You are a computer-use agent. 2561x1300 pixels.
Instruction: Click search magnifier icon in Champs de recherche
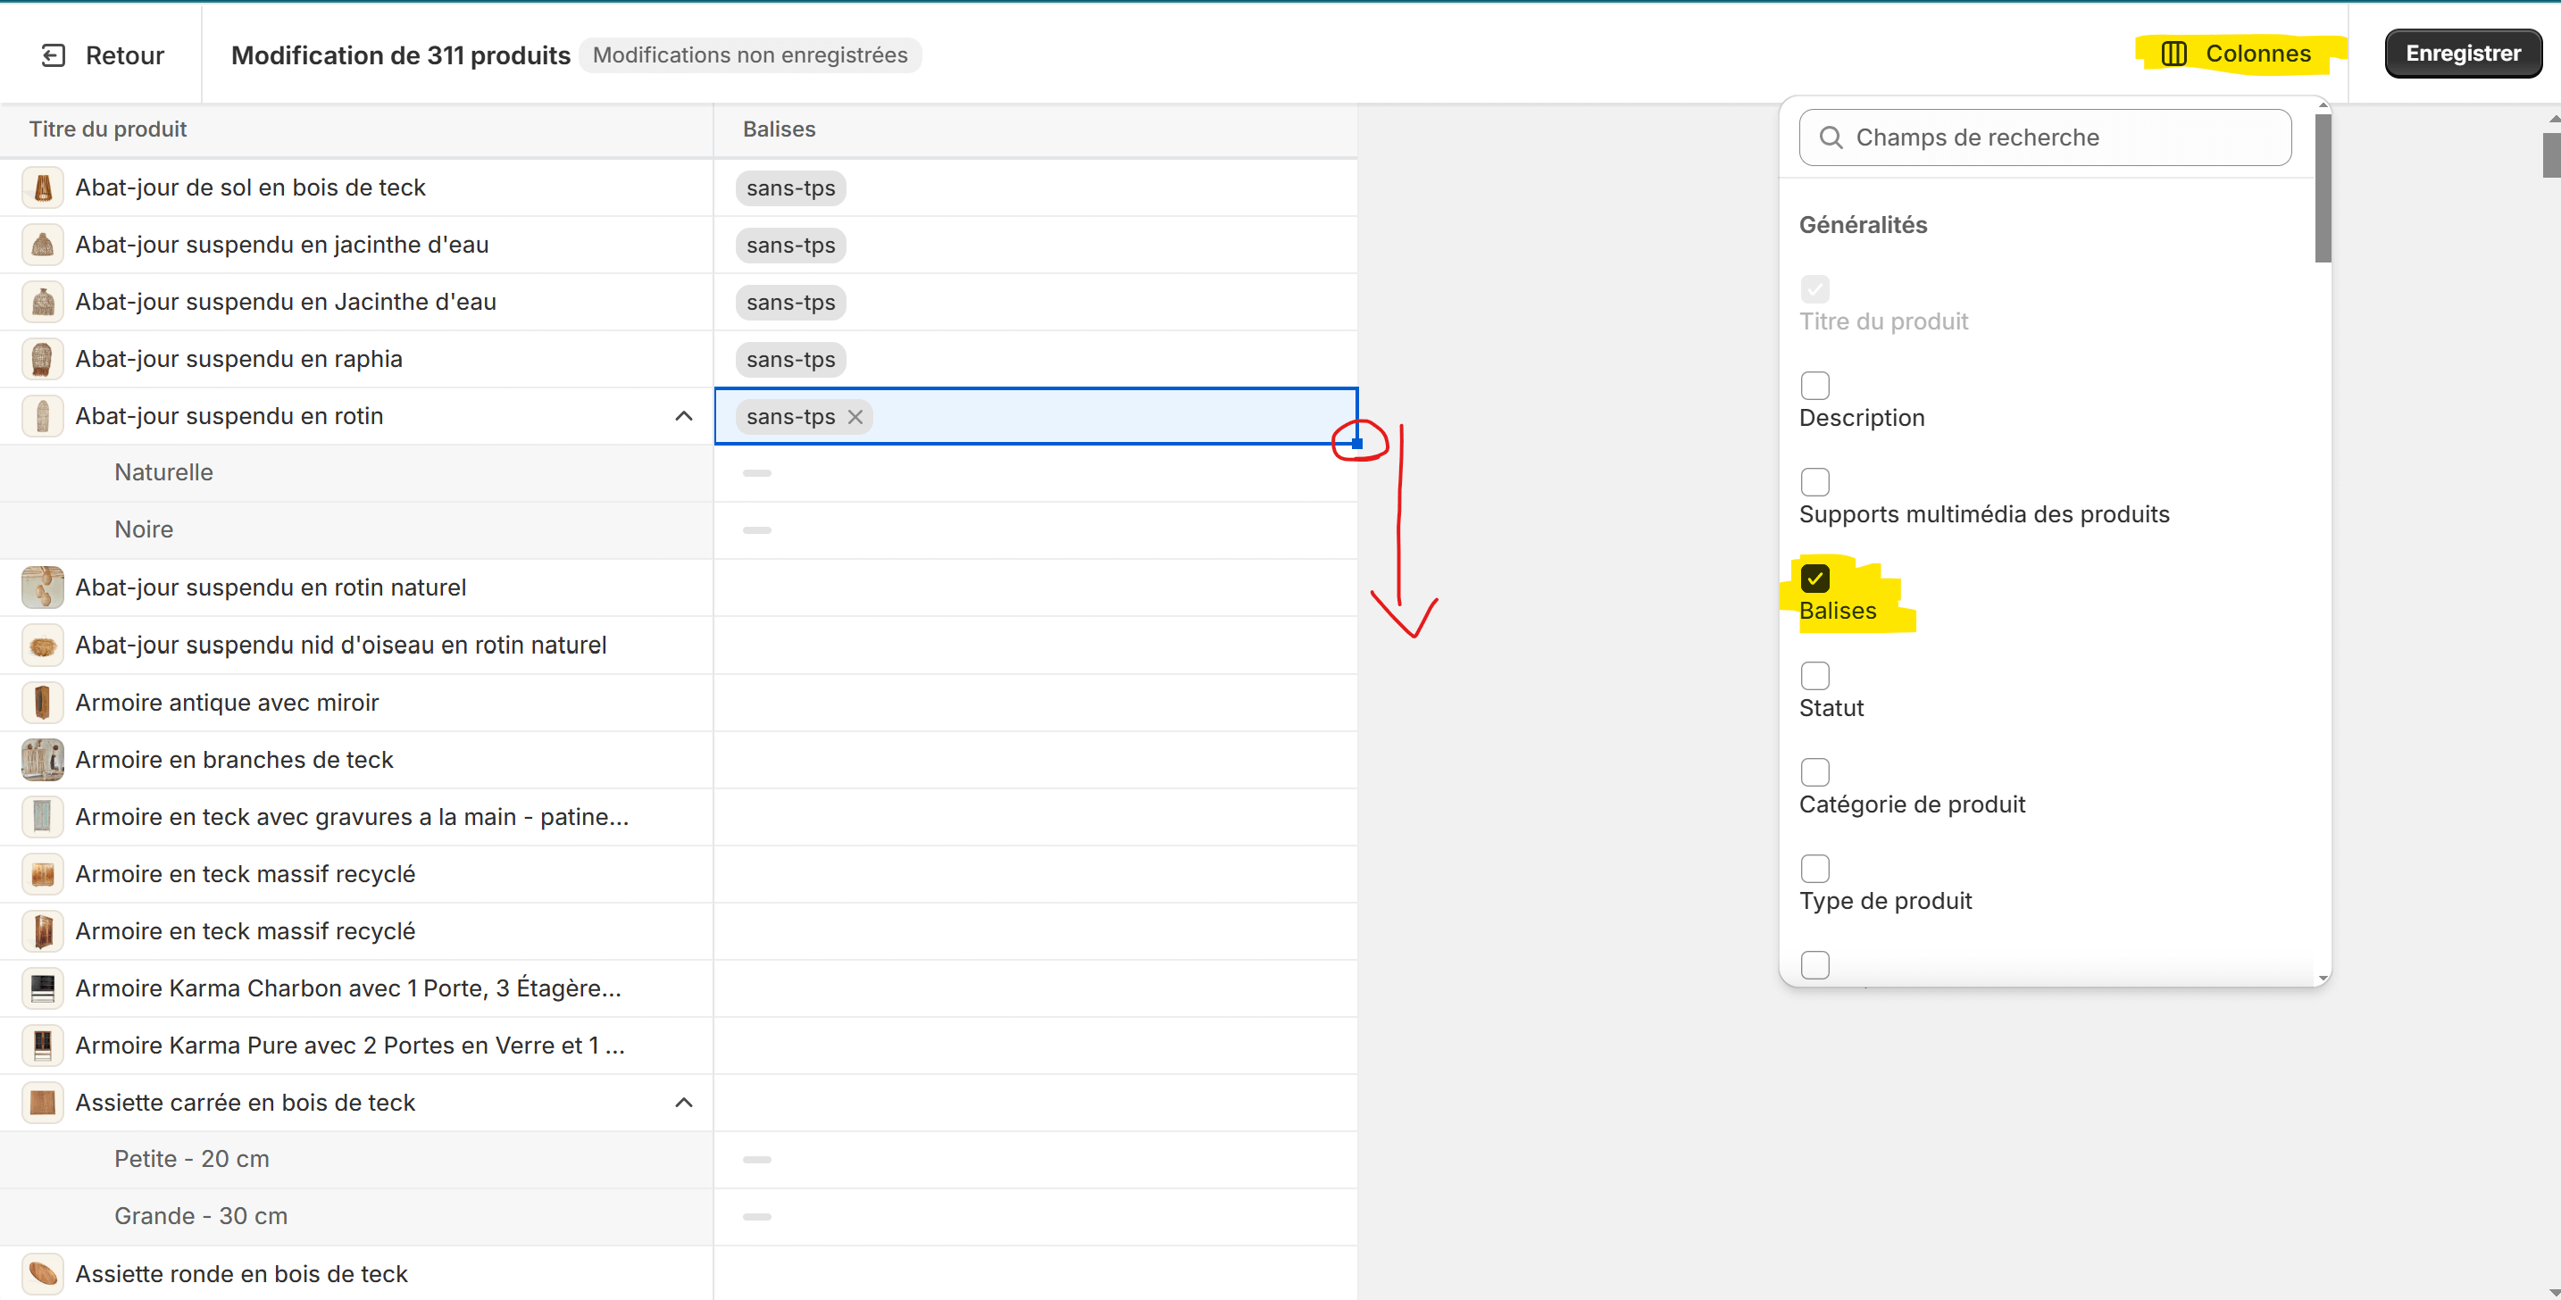[x=1831, y=137]
